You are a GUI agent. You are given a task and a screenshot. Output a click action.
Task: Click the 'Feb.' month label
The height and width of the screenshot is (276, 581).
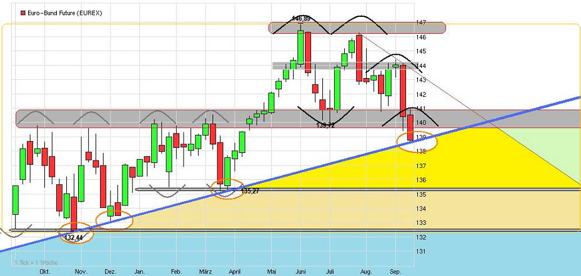point(176,272)
